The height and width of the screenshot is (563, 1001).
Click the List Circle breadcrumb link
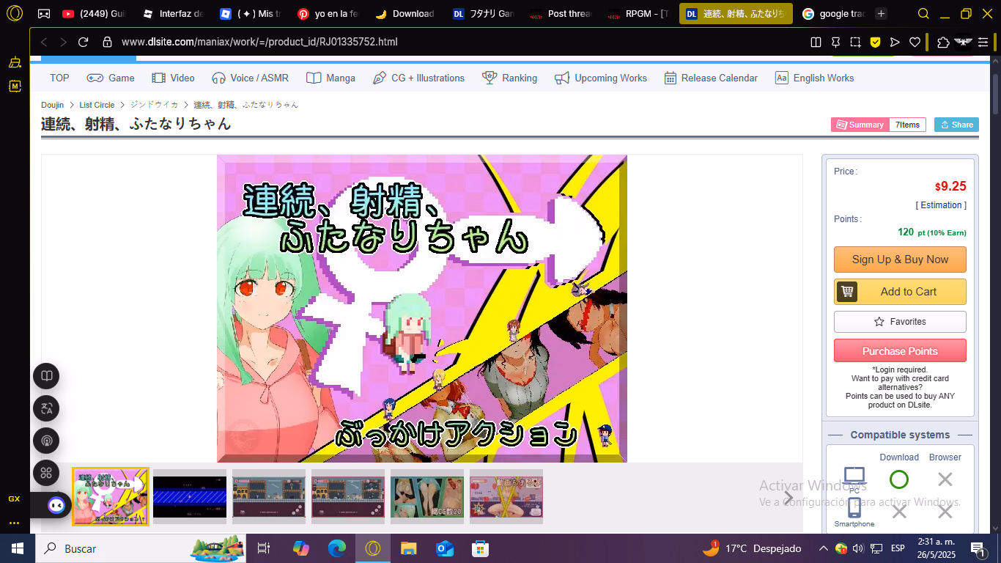(x=97, y=105)
